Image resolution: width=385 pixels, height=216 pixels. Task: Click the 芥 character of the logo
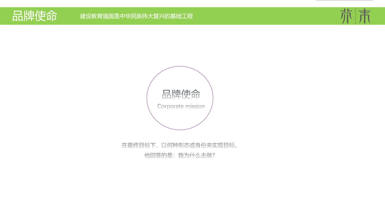click(x=346, y=16)
